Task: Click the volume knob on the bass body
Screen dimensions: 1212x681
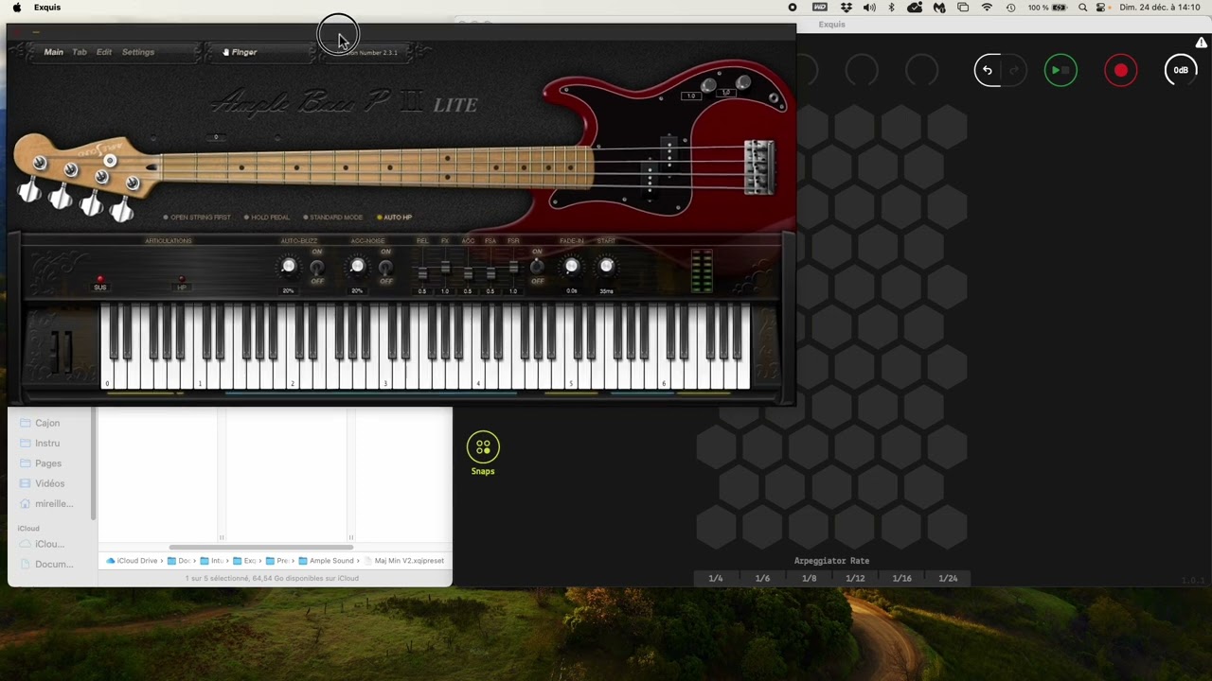Action: [709, 86]
